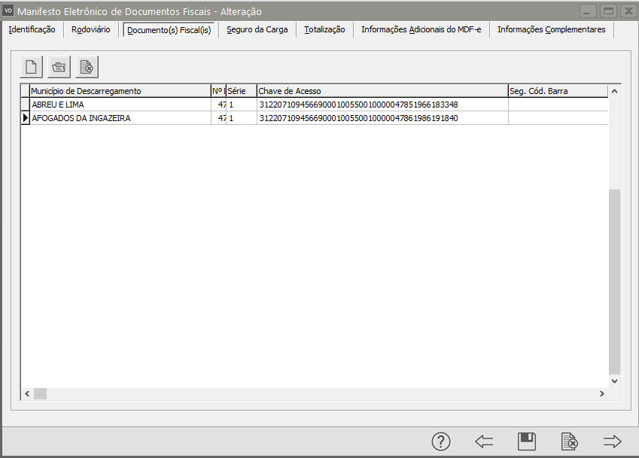The image size is (639, 458).
Task: Close the Manifesto Eletrônico window
Action: pyautogui.click(x=628, y=11)
